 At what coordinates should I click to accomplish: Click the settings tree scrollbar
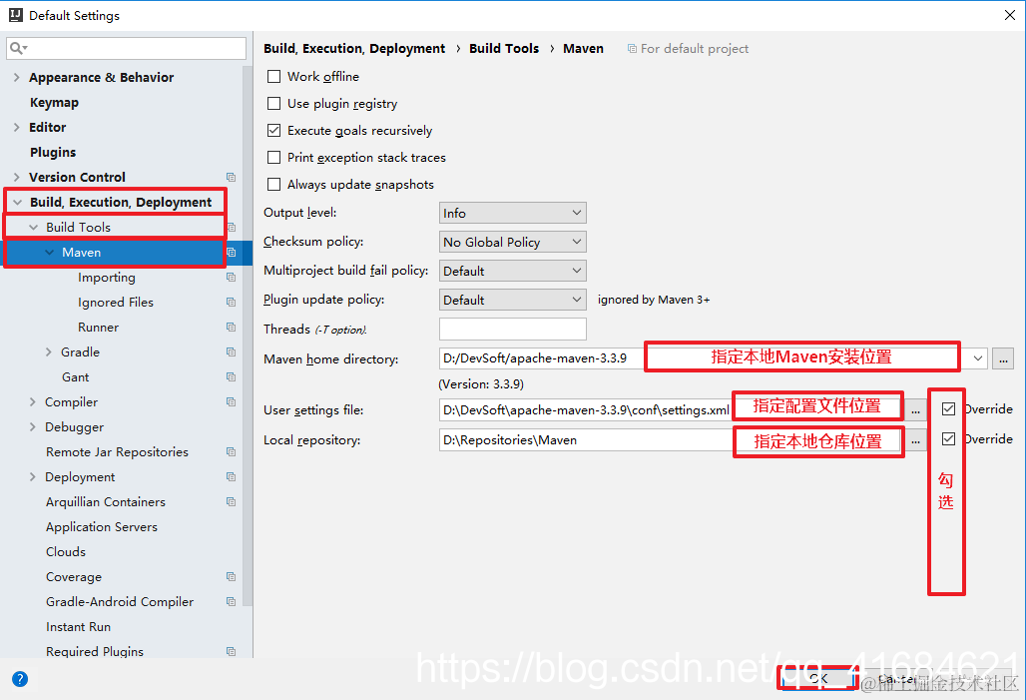pyautogui.click(x=248, y=336)
